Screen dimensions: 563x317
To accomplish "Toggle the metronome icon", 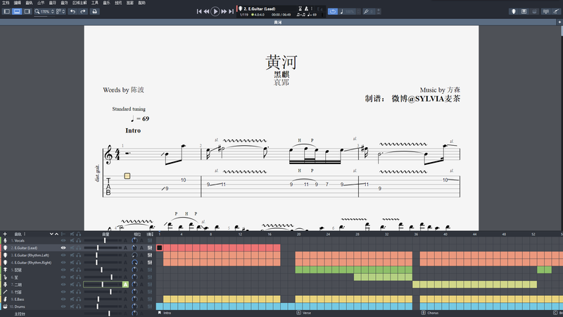I will (x=306, y=8).
